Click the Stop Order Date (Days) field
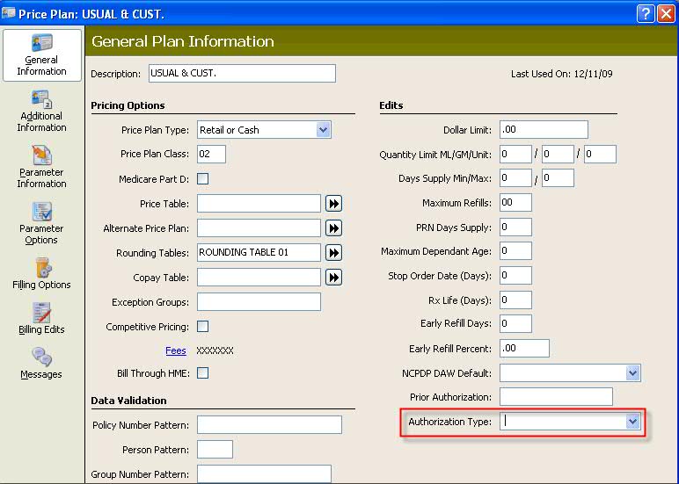This screenshot has width=679, height=484. [x=515, y=276]
